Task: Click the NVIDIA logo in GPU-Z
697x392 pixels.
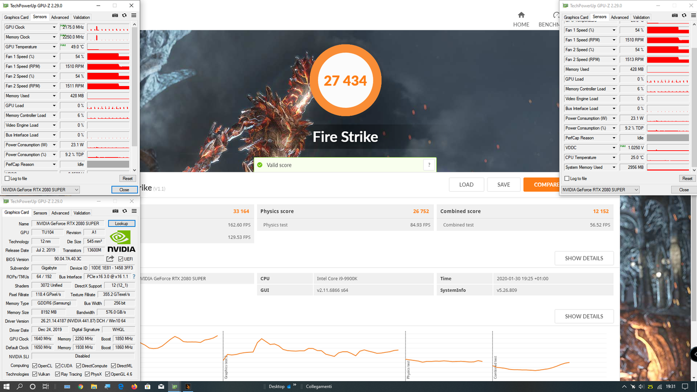Action: 122,241
